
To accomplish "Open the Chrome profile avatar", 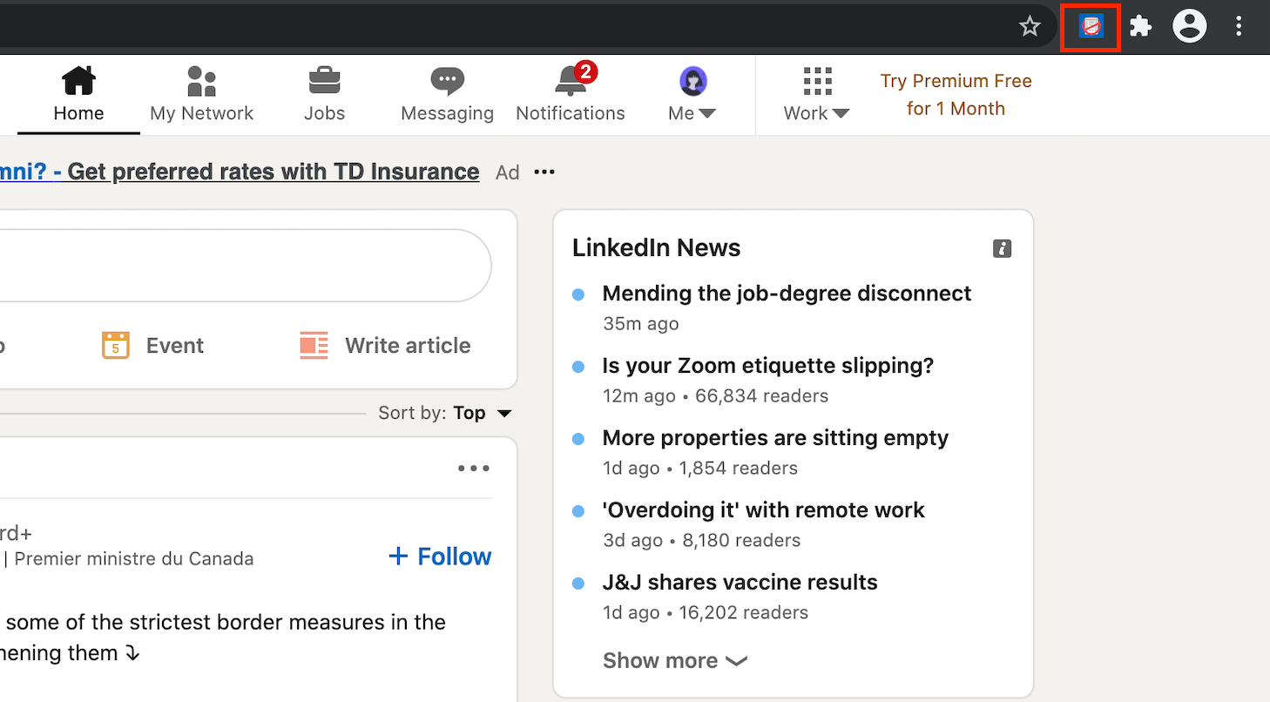I will pos(1189,26).
